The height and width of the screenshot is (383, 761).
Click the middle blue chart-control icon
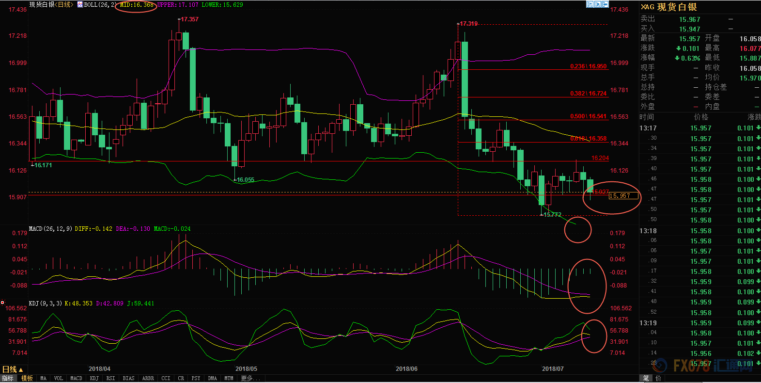597,4
